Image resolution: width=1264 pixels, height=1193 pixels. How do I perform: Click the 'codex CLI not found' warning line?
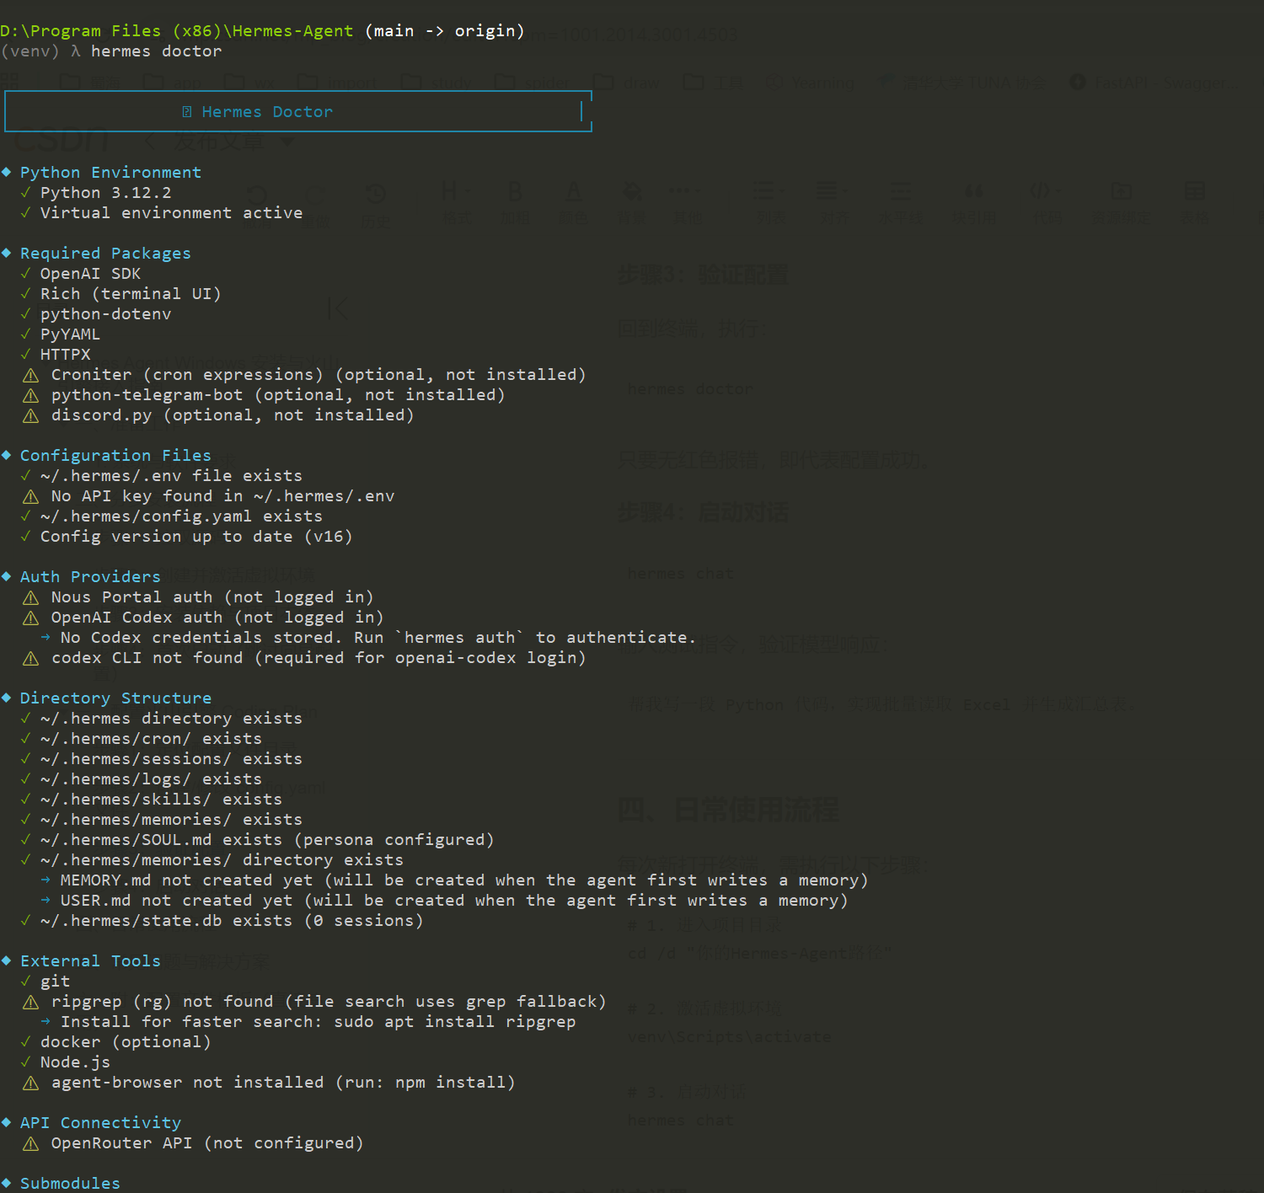319,658
